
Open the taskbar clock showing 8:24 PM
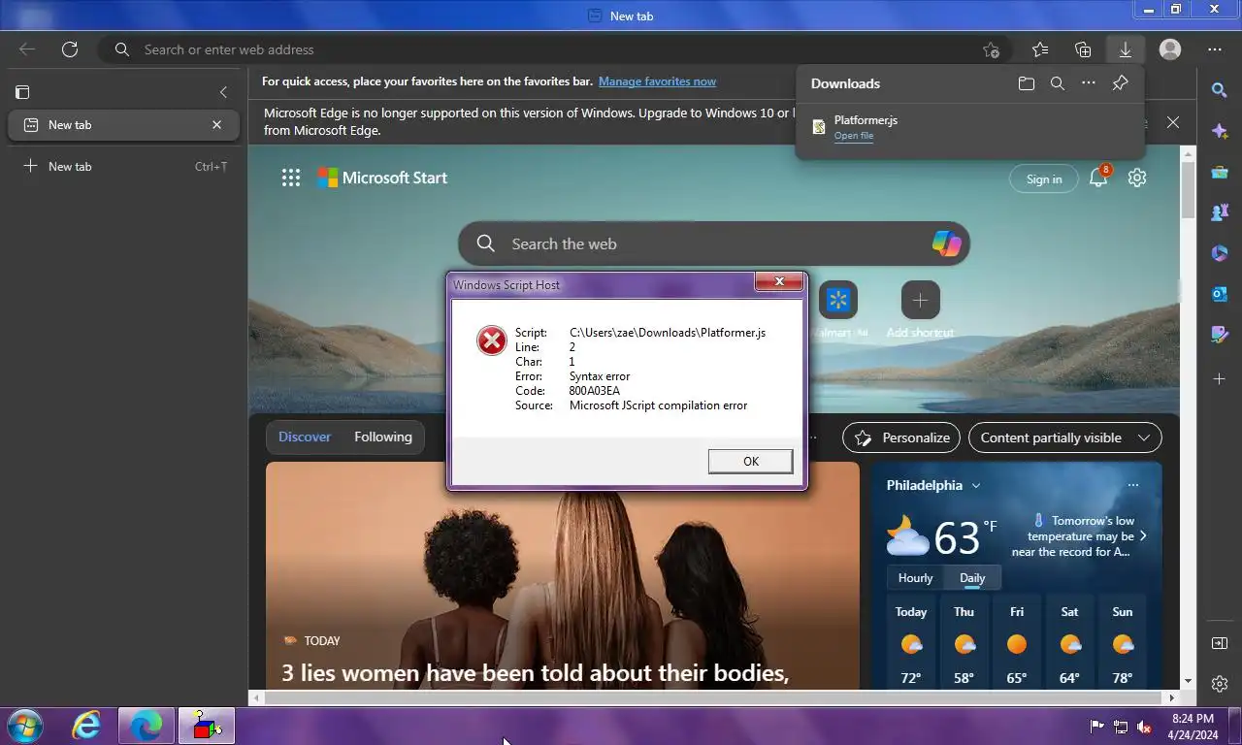click(x=1193, y=727)
